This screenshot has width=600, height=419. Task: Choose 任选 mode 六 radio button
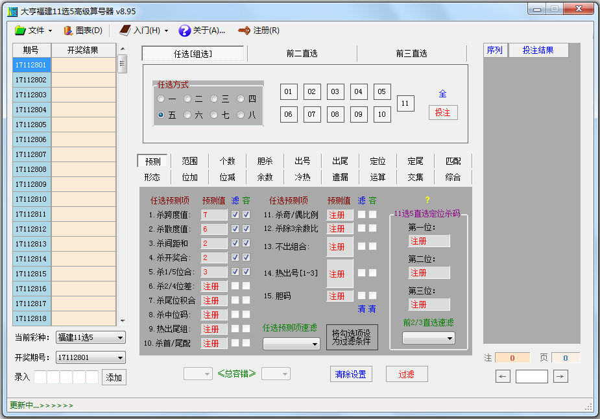(x=187, y=115)
